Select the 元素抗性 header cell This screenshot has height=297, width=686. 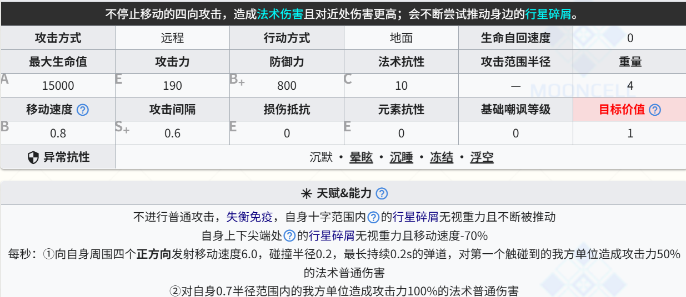point(401,109)
